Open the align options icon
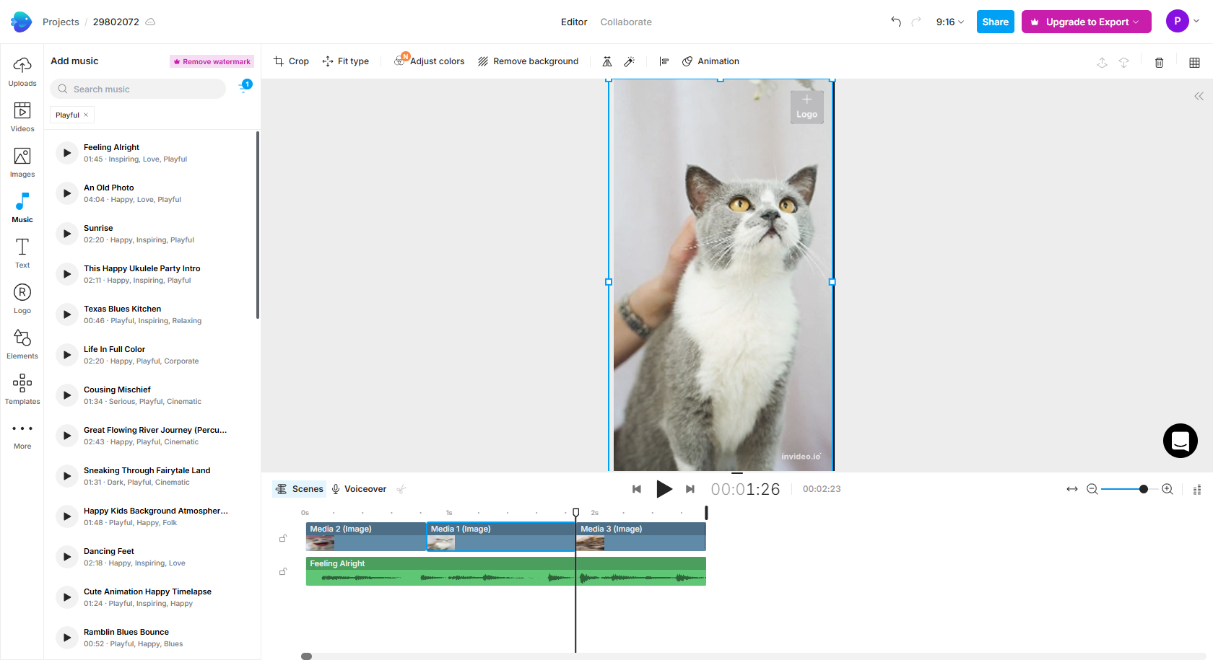Screen dimensions: 1213x660 click(664, 61)
